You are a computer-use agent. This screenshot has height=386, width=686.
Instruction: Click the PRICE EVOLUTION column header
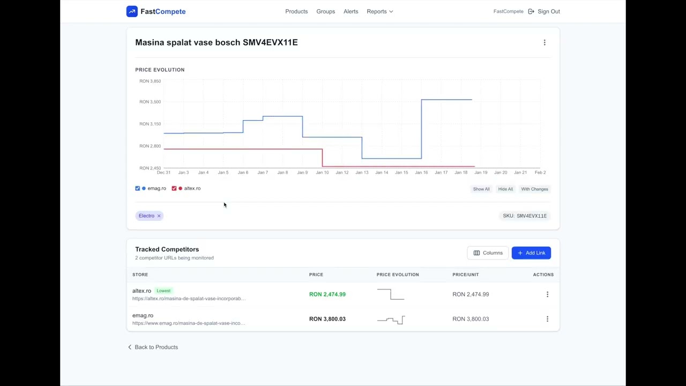[x=398, y=274]
